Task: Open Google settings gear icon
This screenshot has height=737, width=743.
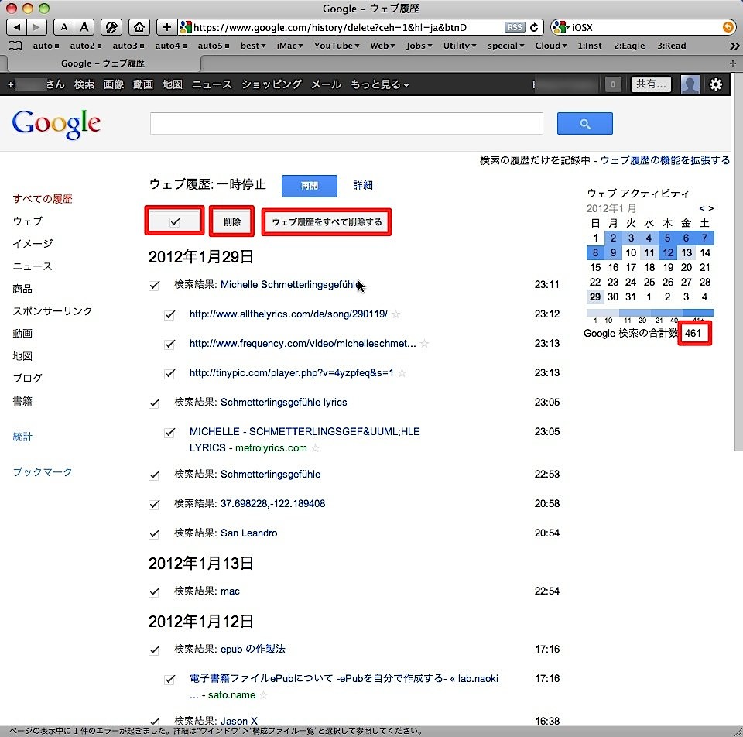Action: click(x=716, y=84)
